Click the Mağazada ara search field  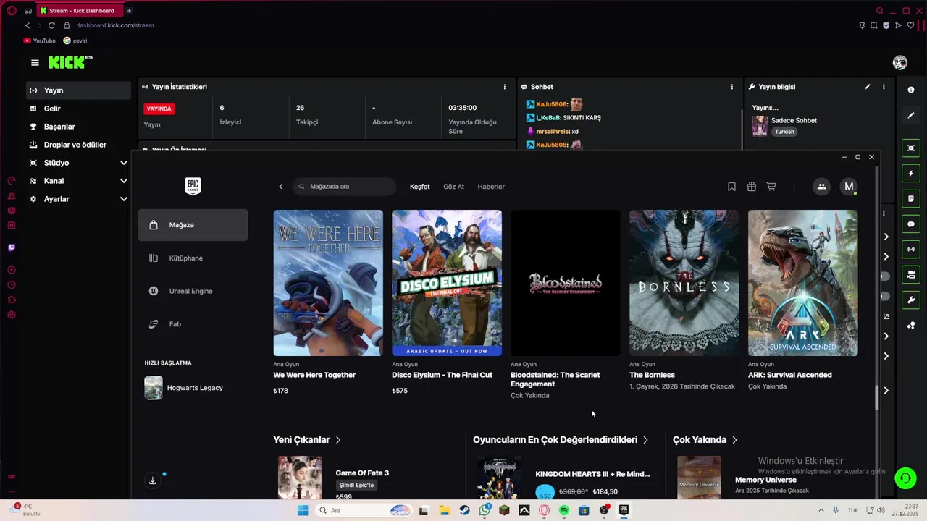tap(345, 187)
